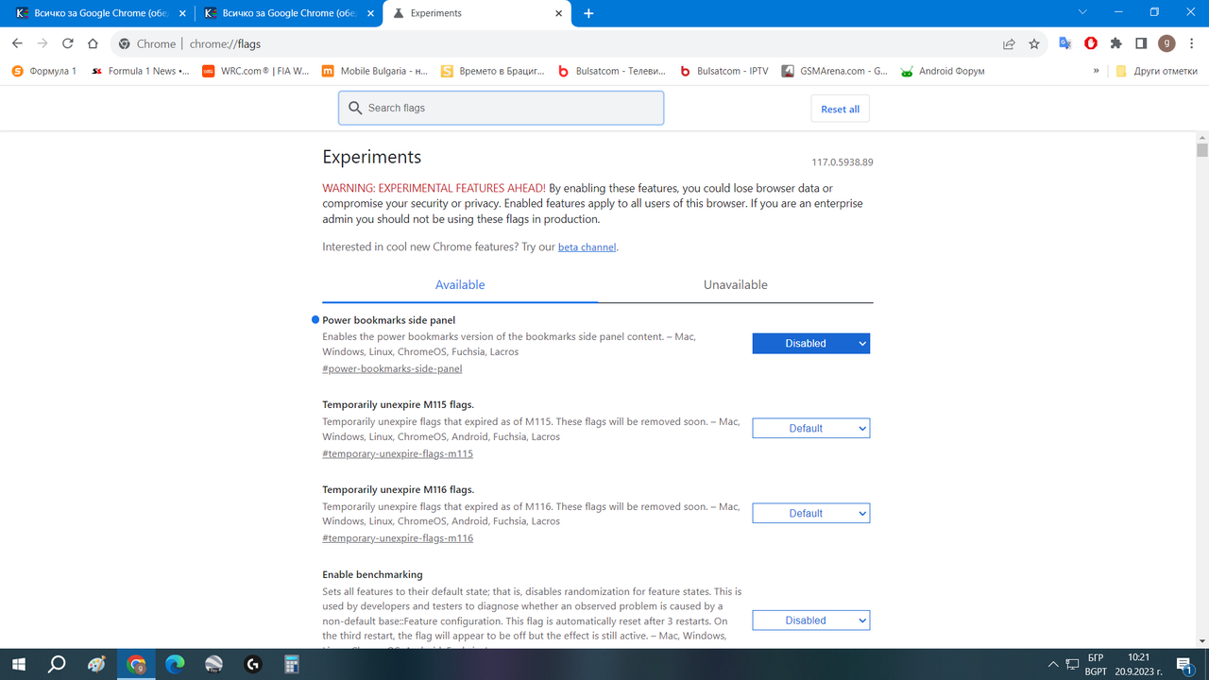The image size is (1209, 680).
Task: Open the #temporary-unexpire-flags-m116 anchor link
Action: point(398,538)
